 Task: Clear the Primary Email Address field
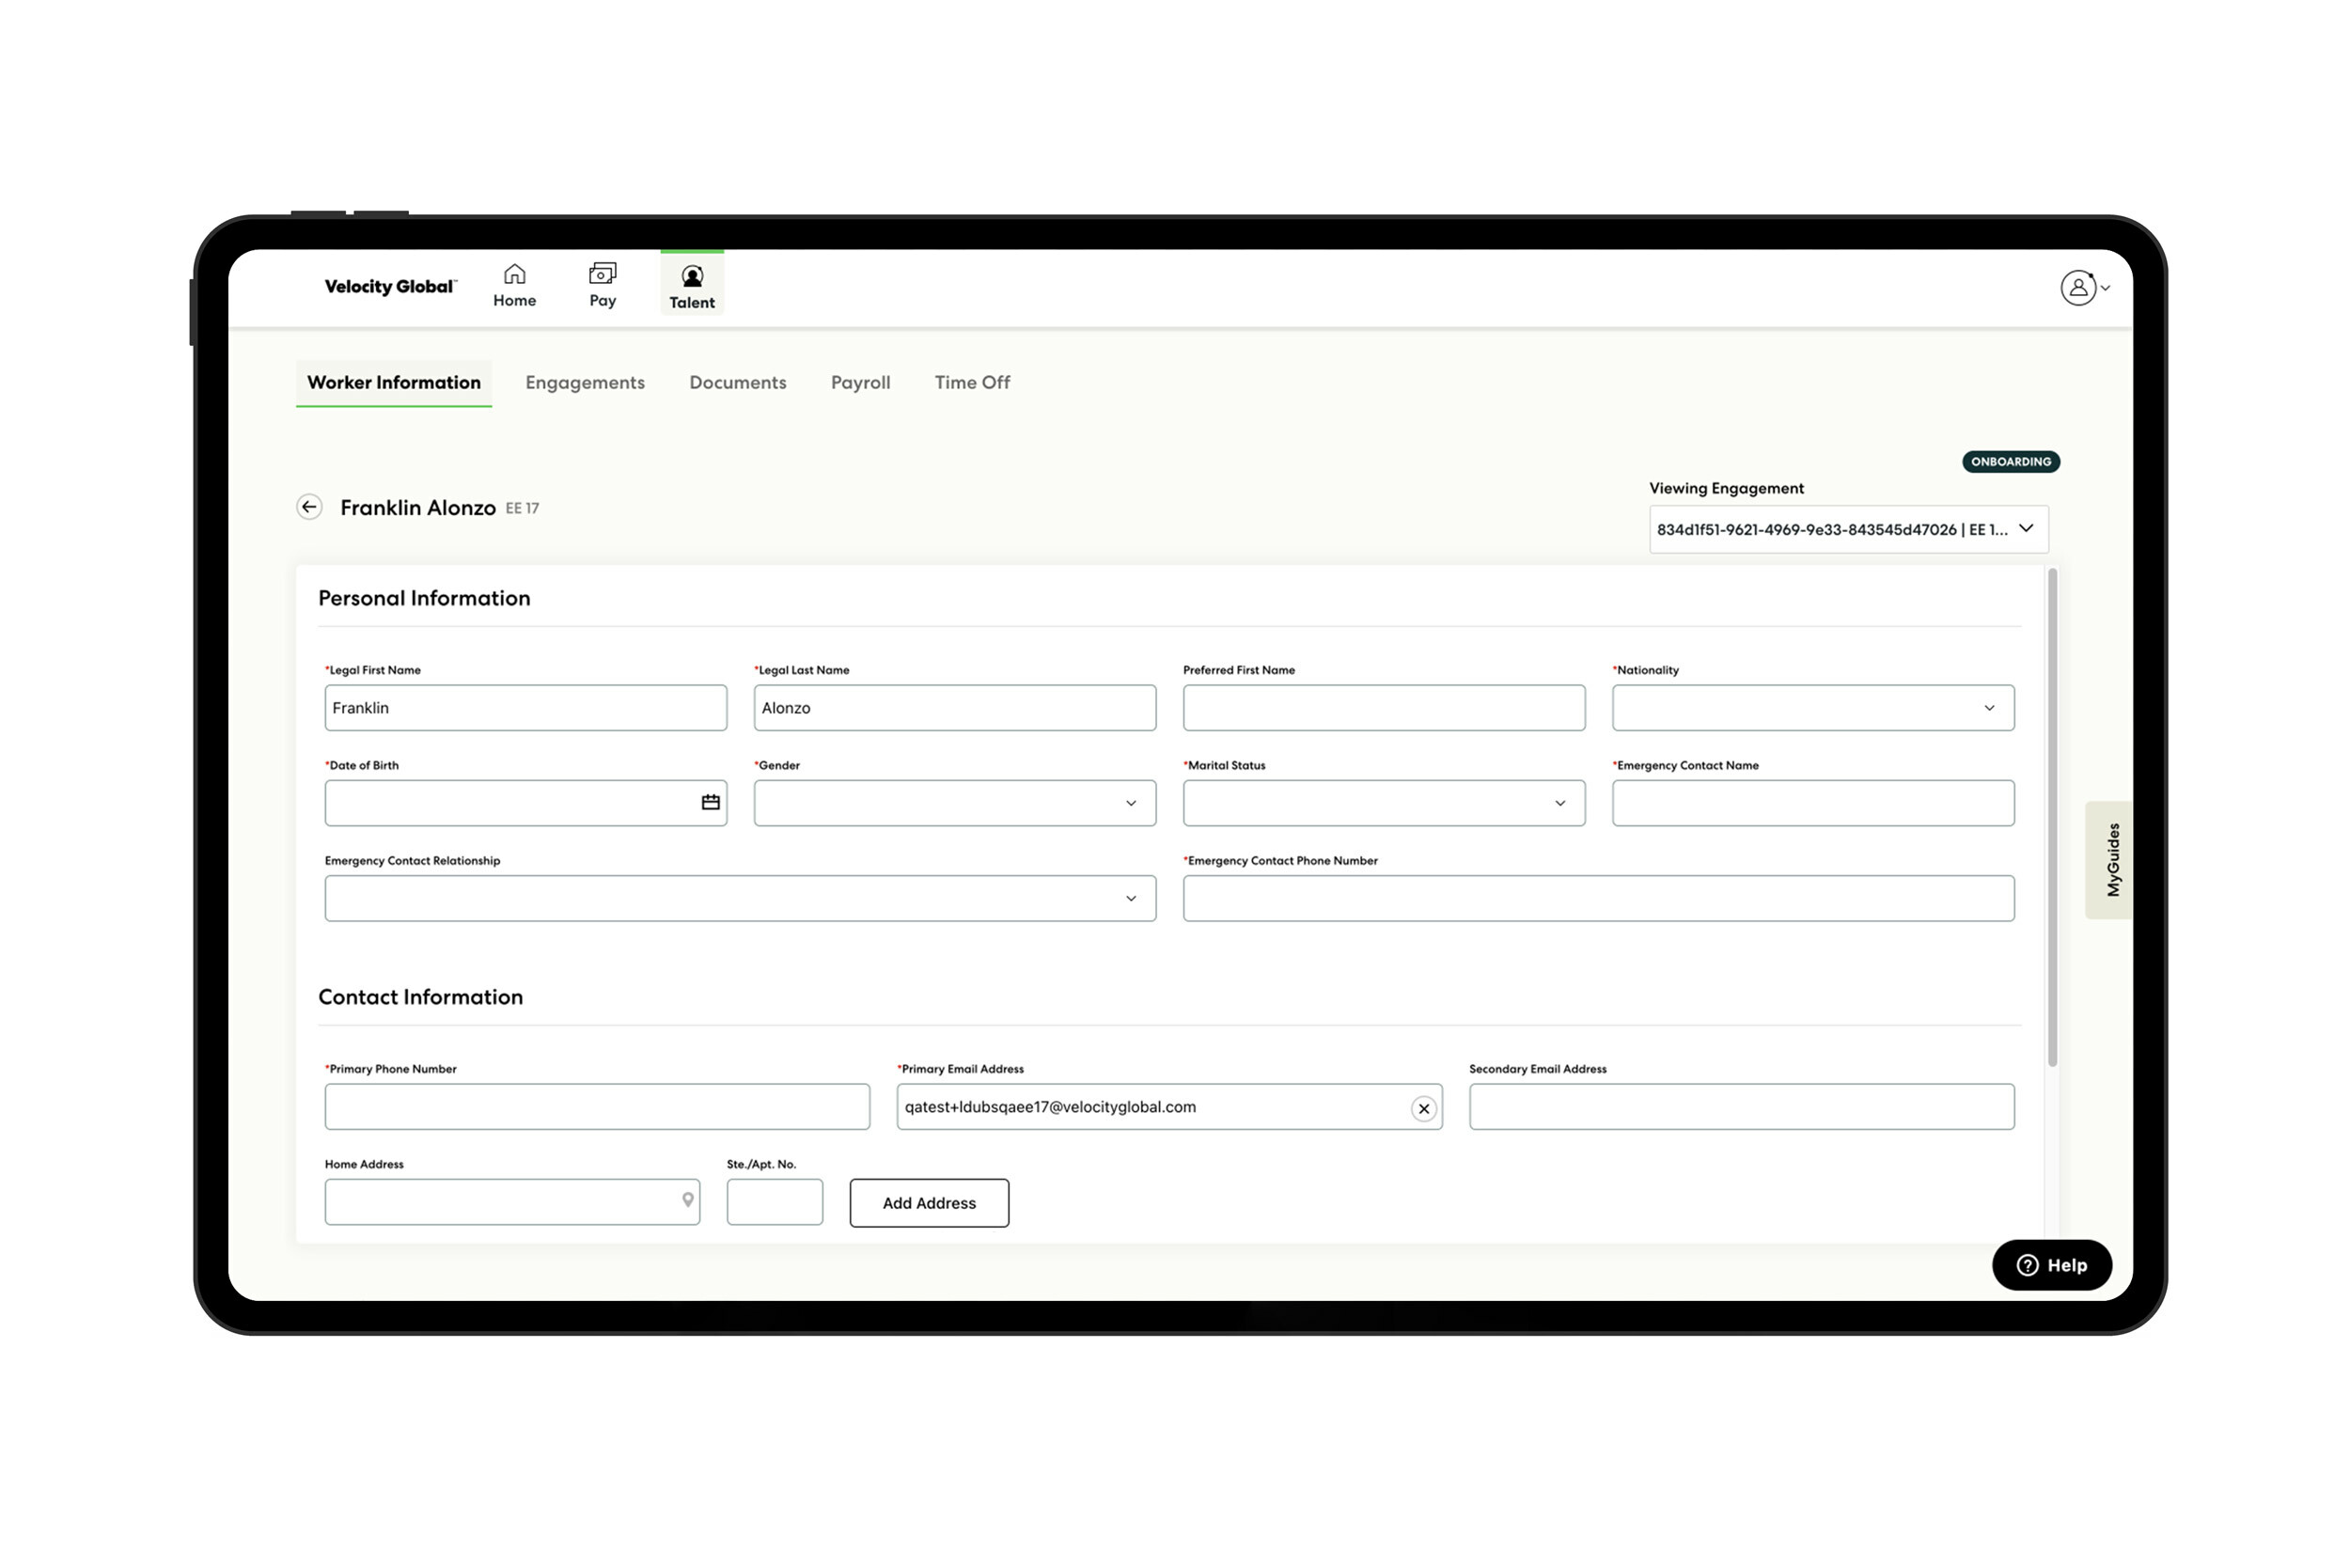(1424, 1108)
